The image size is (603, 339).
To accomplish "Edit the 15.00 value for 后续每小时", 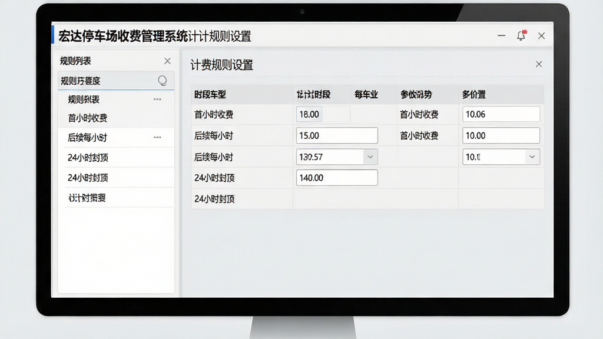I will pyautogui.click(x=337, y=136).
